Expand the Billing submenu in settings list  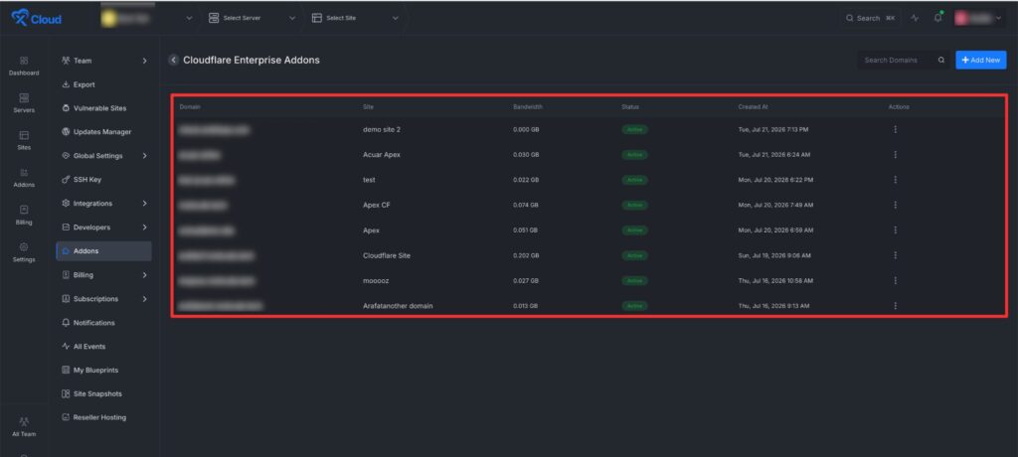click(x=144, y=274)
